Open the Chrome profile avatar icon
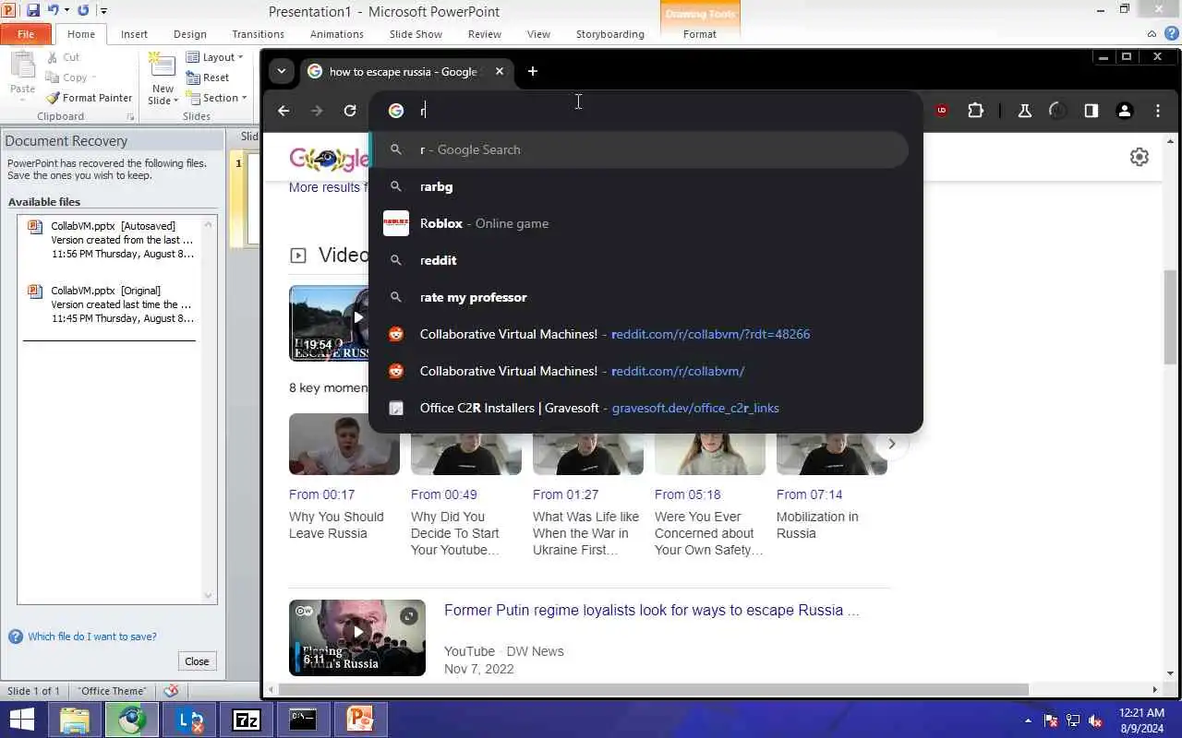The width and height of the screenshot is (1182, 738). tap(1125, 111)
